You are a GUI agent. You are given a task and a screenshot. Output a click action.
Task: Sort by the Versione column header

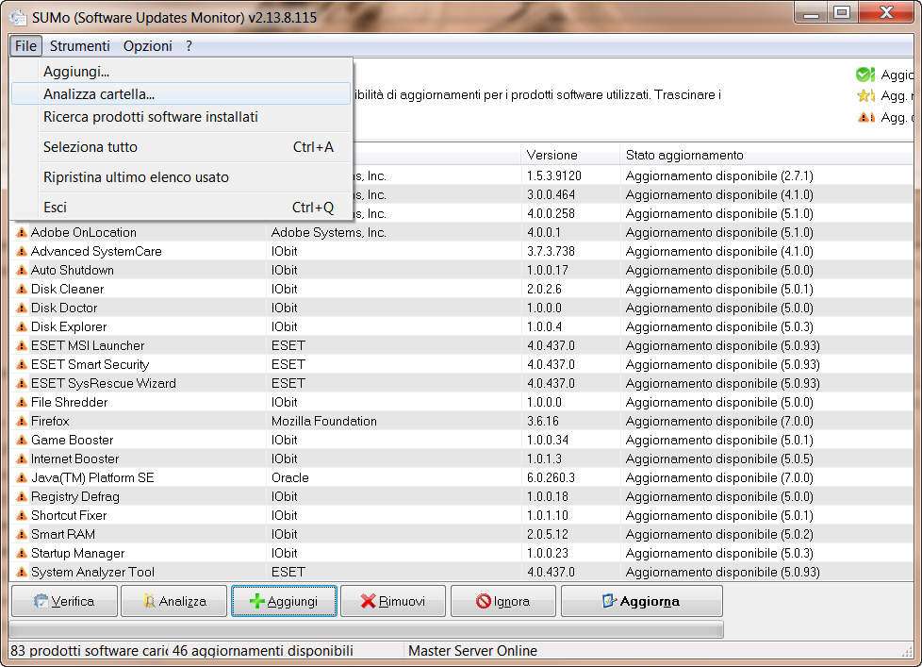pos(570,156)
